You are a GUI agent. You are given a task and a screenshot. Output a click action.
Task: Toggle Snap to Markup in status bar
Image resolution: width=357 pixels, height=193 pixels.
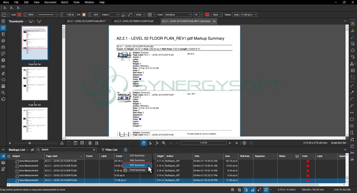coord(253,190)
